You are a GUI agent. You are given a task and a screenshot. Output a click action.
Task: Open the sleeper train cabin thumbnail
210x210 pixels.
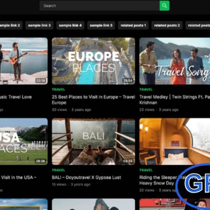175,141
